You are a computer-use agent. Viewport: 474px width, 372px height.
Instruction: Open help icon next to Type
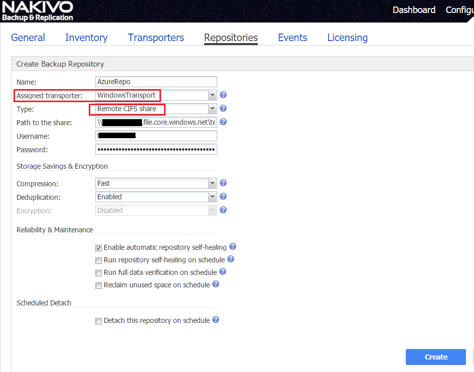pyautogui.click(x=223, y=108)
